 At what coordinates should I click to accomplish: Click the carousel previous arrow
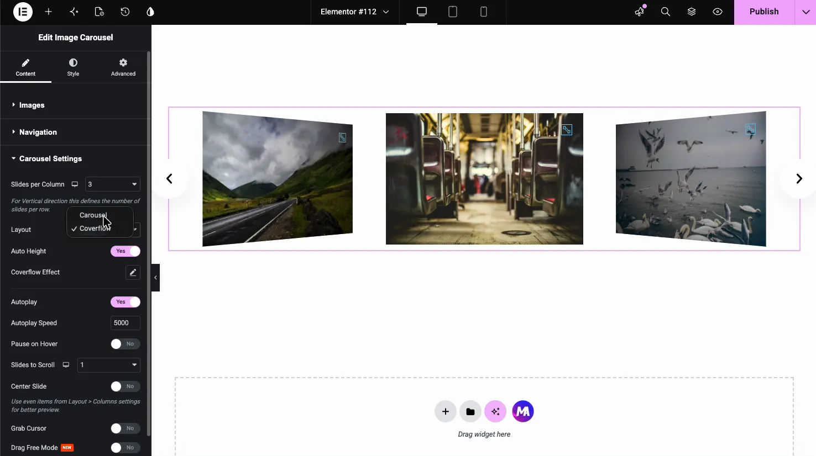point(170,179)
